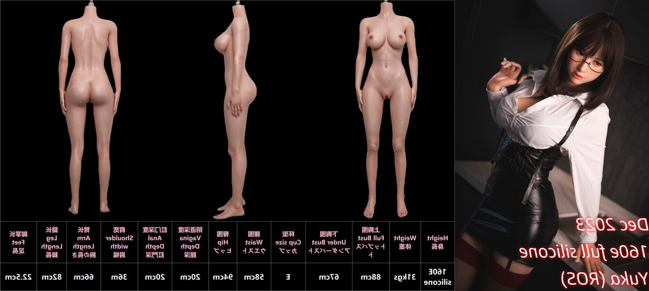Open the side-view figure image
The width and height of the screenshot is (649, 291).
[x=234, y=108]
